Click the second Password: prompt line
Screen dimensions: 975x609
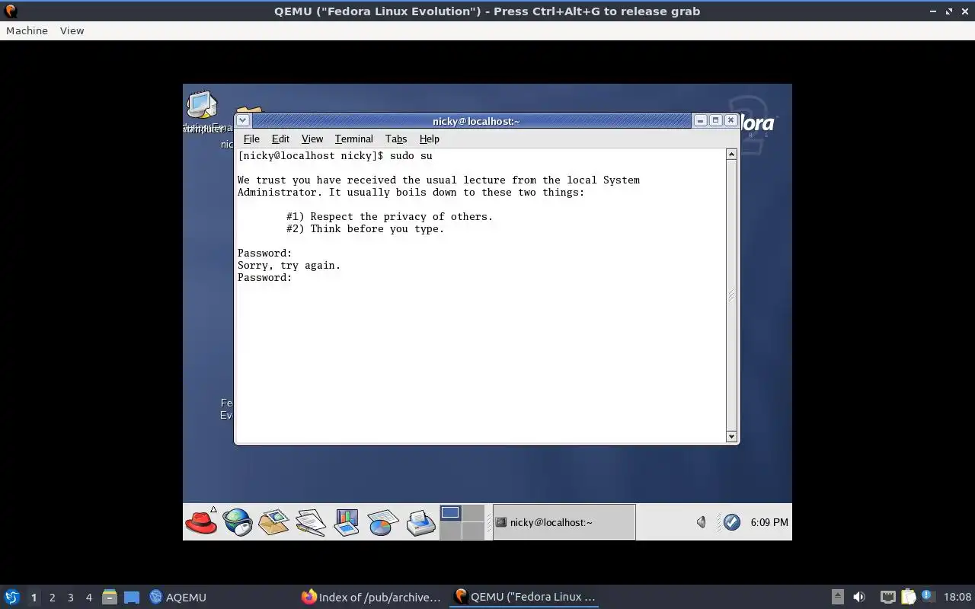tap(265, 277)
